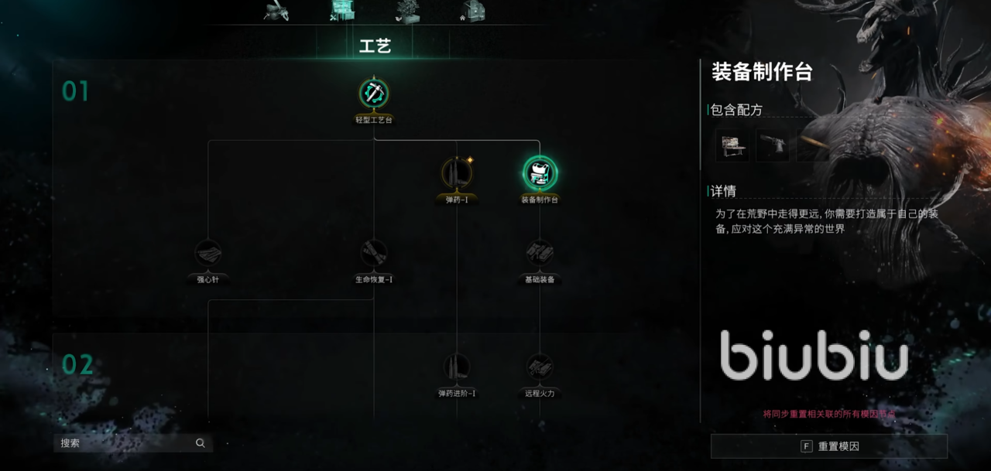Image resolution: width=991 pixels, height=471 pixels.
Task: Select the 基础装备 node icon
Action: [x=540, y=253]
